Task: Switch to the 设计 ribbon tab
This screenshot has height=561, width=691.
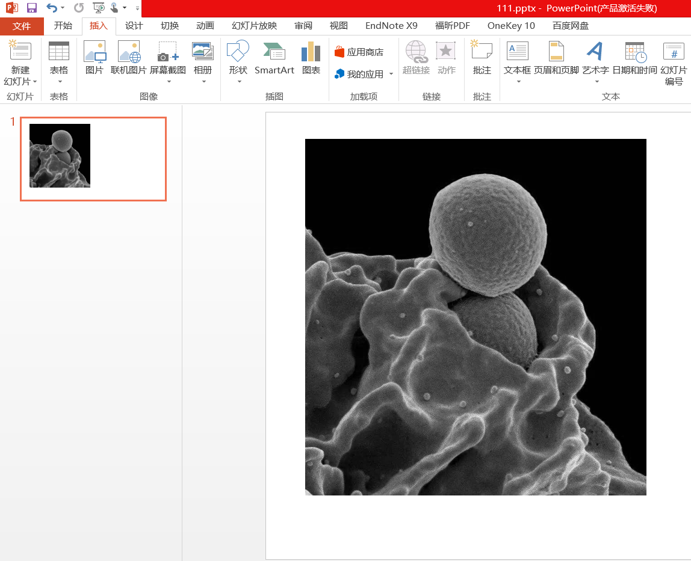Action: click(134, 25)
